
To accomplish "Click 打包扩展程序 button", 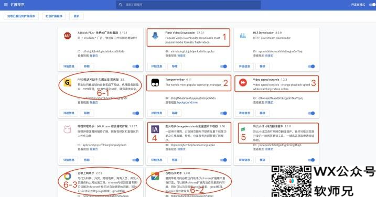I will click(54, 16).
